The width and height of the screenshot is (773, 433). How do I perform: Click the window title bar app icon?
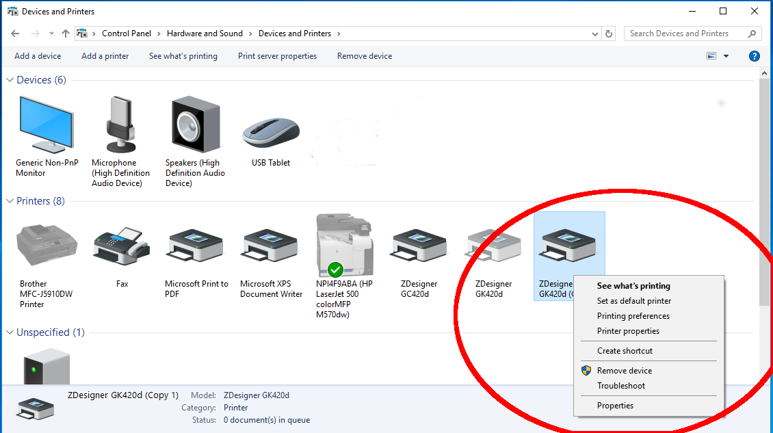[x=12, y=12]
